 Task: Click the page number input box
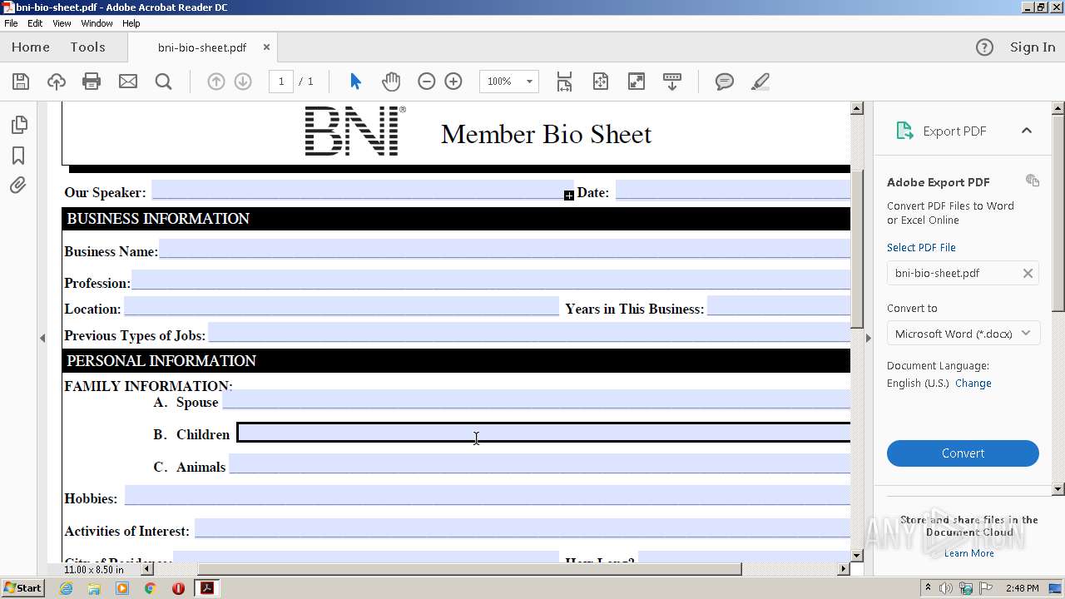coord(281,82)
